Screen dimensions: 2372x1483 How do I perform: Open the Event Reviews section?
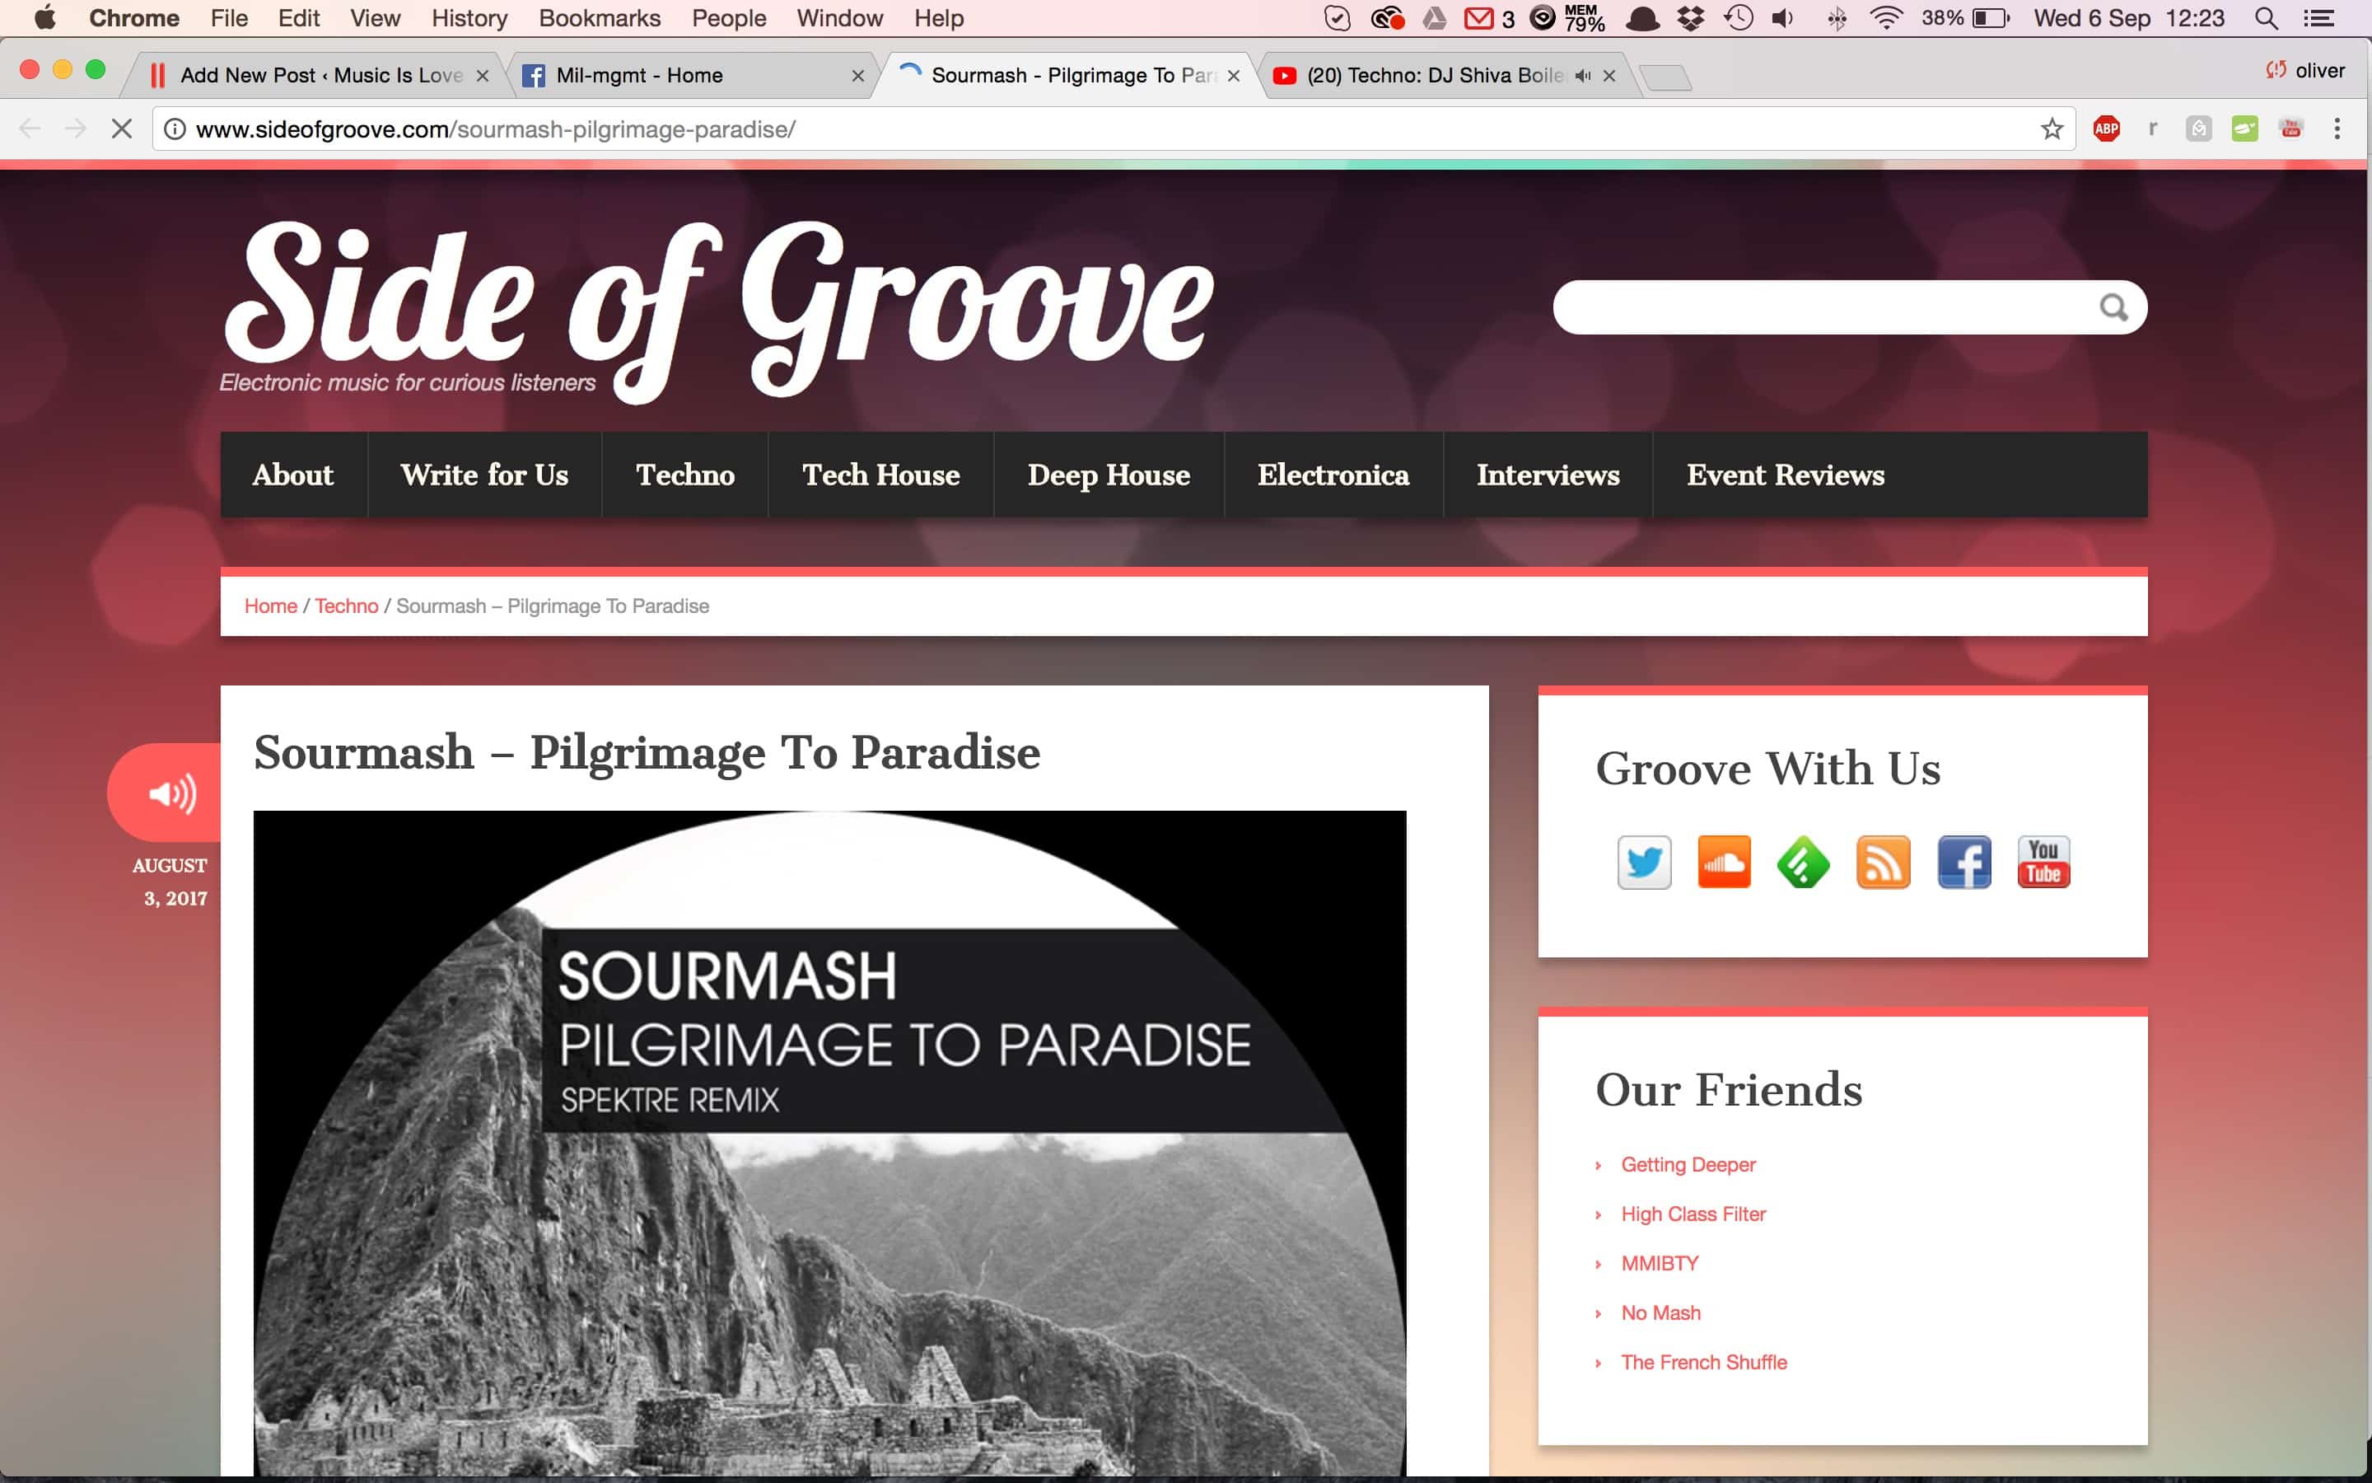point(1785,475)
